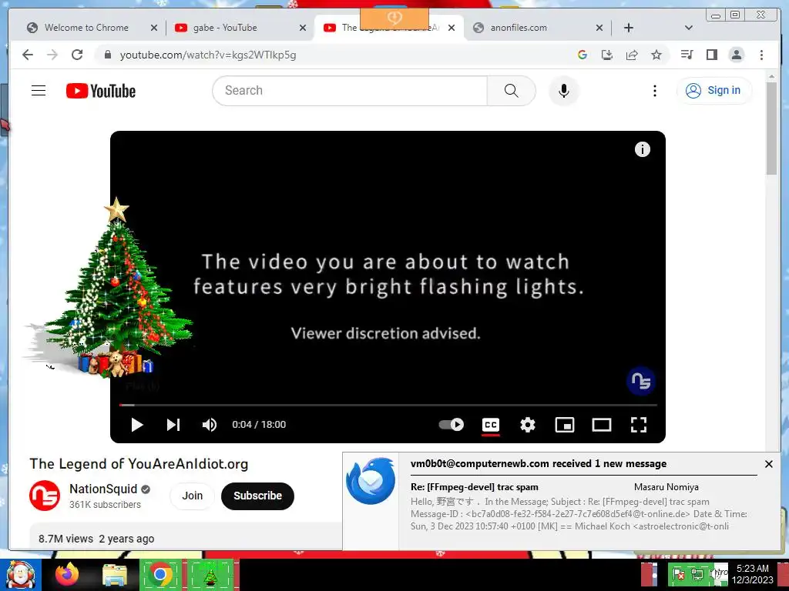The image size is (789, 591).
Task: Go back with the browser back arrow
Action: (28, 55)
